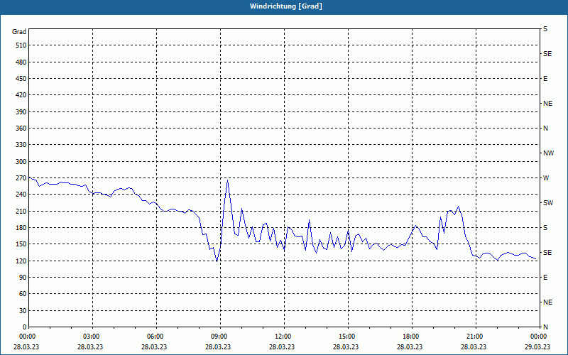Select the 390 value on the left axis
Image resolution: width=568 pixels, height=355 pixels.
[x=21, y=112]
